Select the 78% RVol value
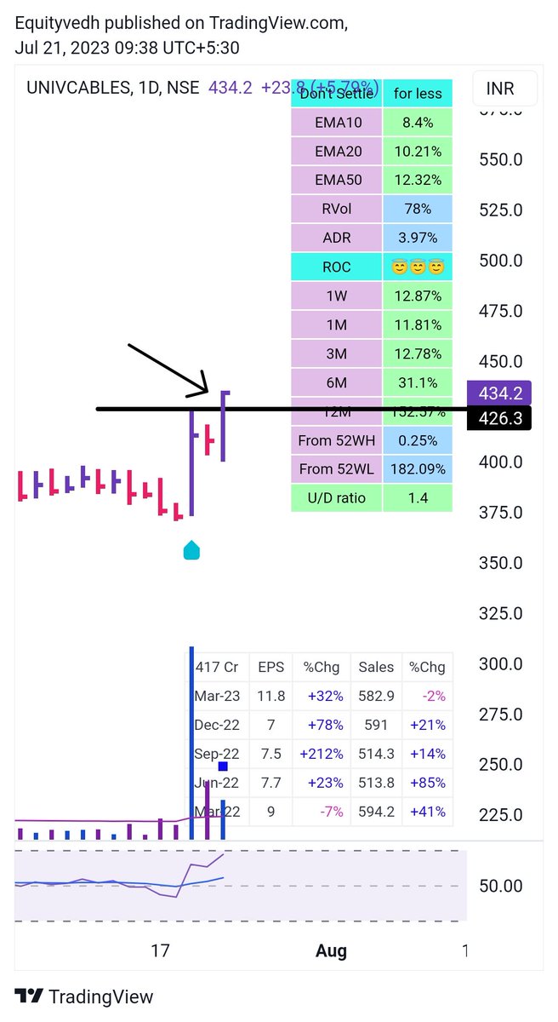The width and height of the screenshot is (558, 1022). (418, 210)
